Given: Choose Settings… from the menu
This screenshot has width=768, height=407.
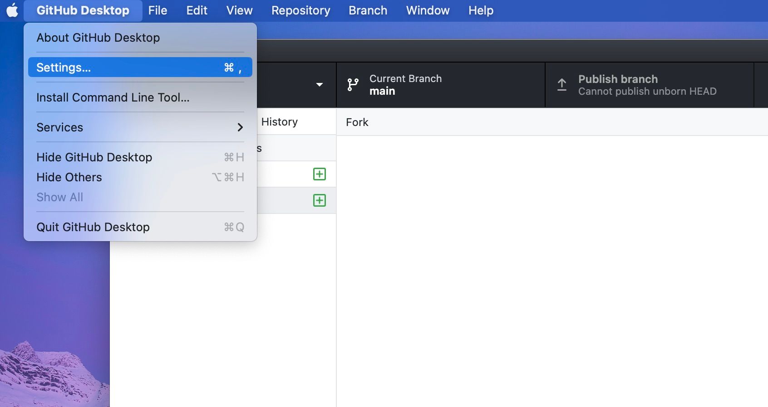Looking at the screenshot, I should 140,68.
